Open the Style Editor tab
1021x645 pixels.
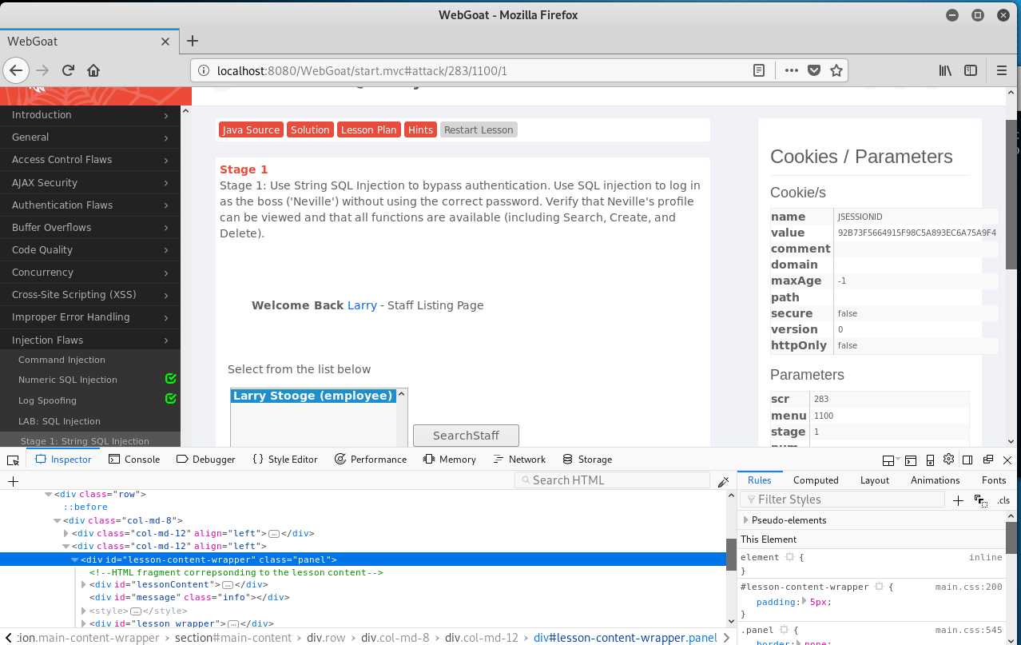coord(284,460)
